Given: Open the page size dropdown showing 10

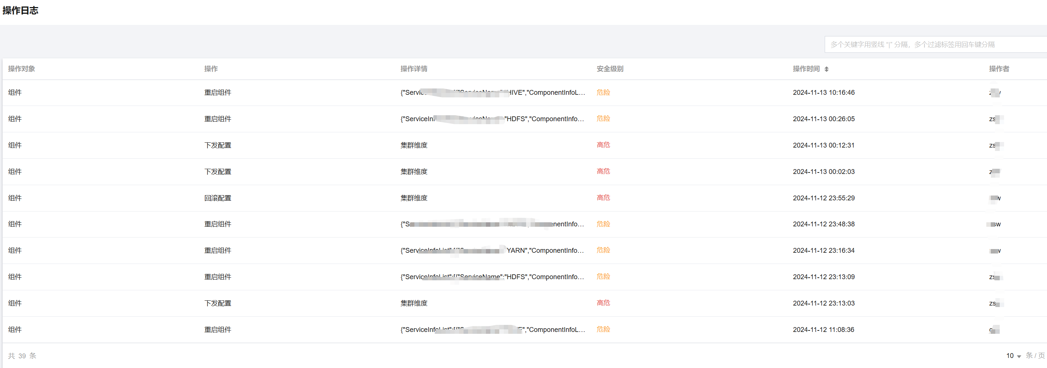Looking at the screenshot, I should pos(1013,356).
